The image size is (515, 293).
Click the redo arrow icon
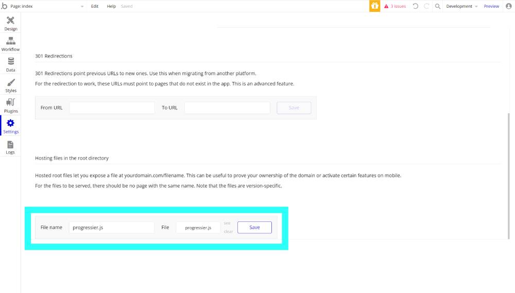(426, 6)
